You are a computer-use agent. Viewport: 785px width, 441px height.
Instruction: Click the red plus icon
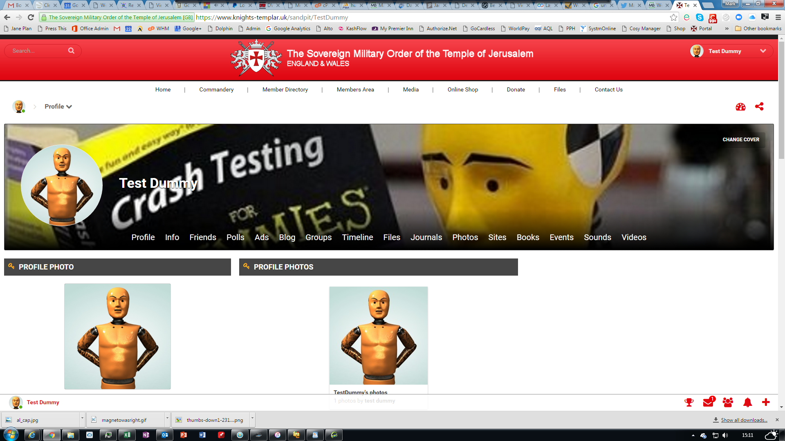coord(766,402)
